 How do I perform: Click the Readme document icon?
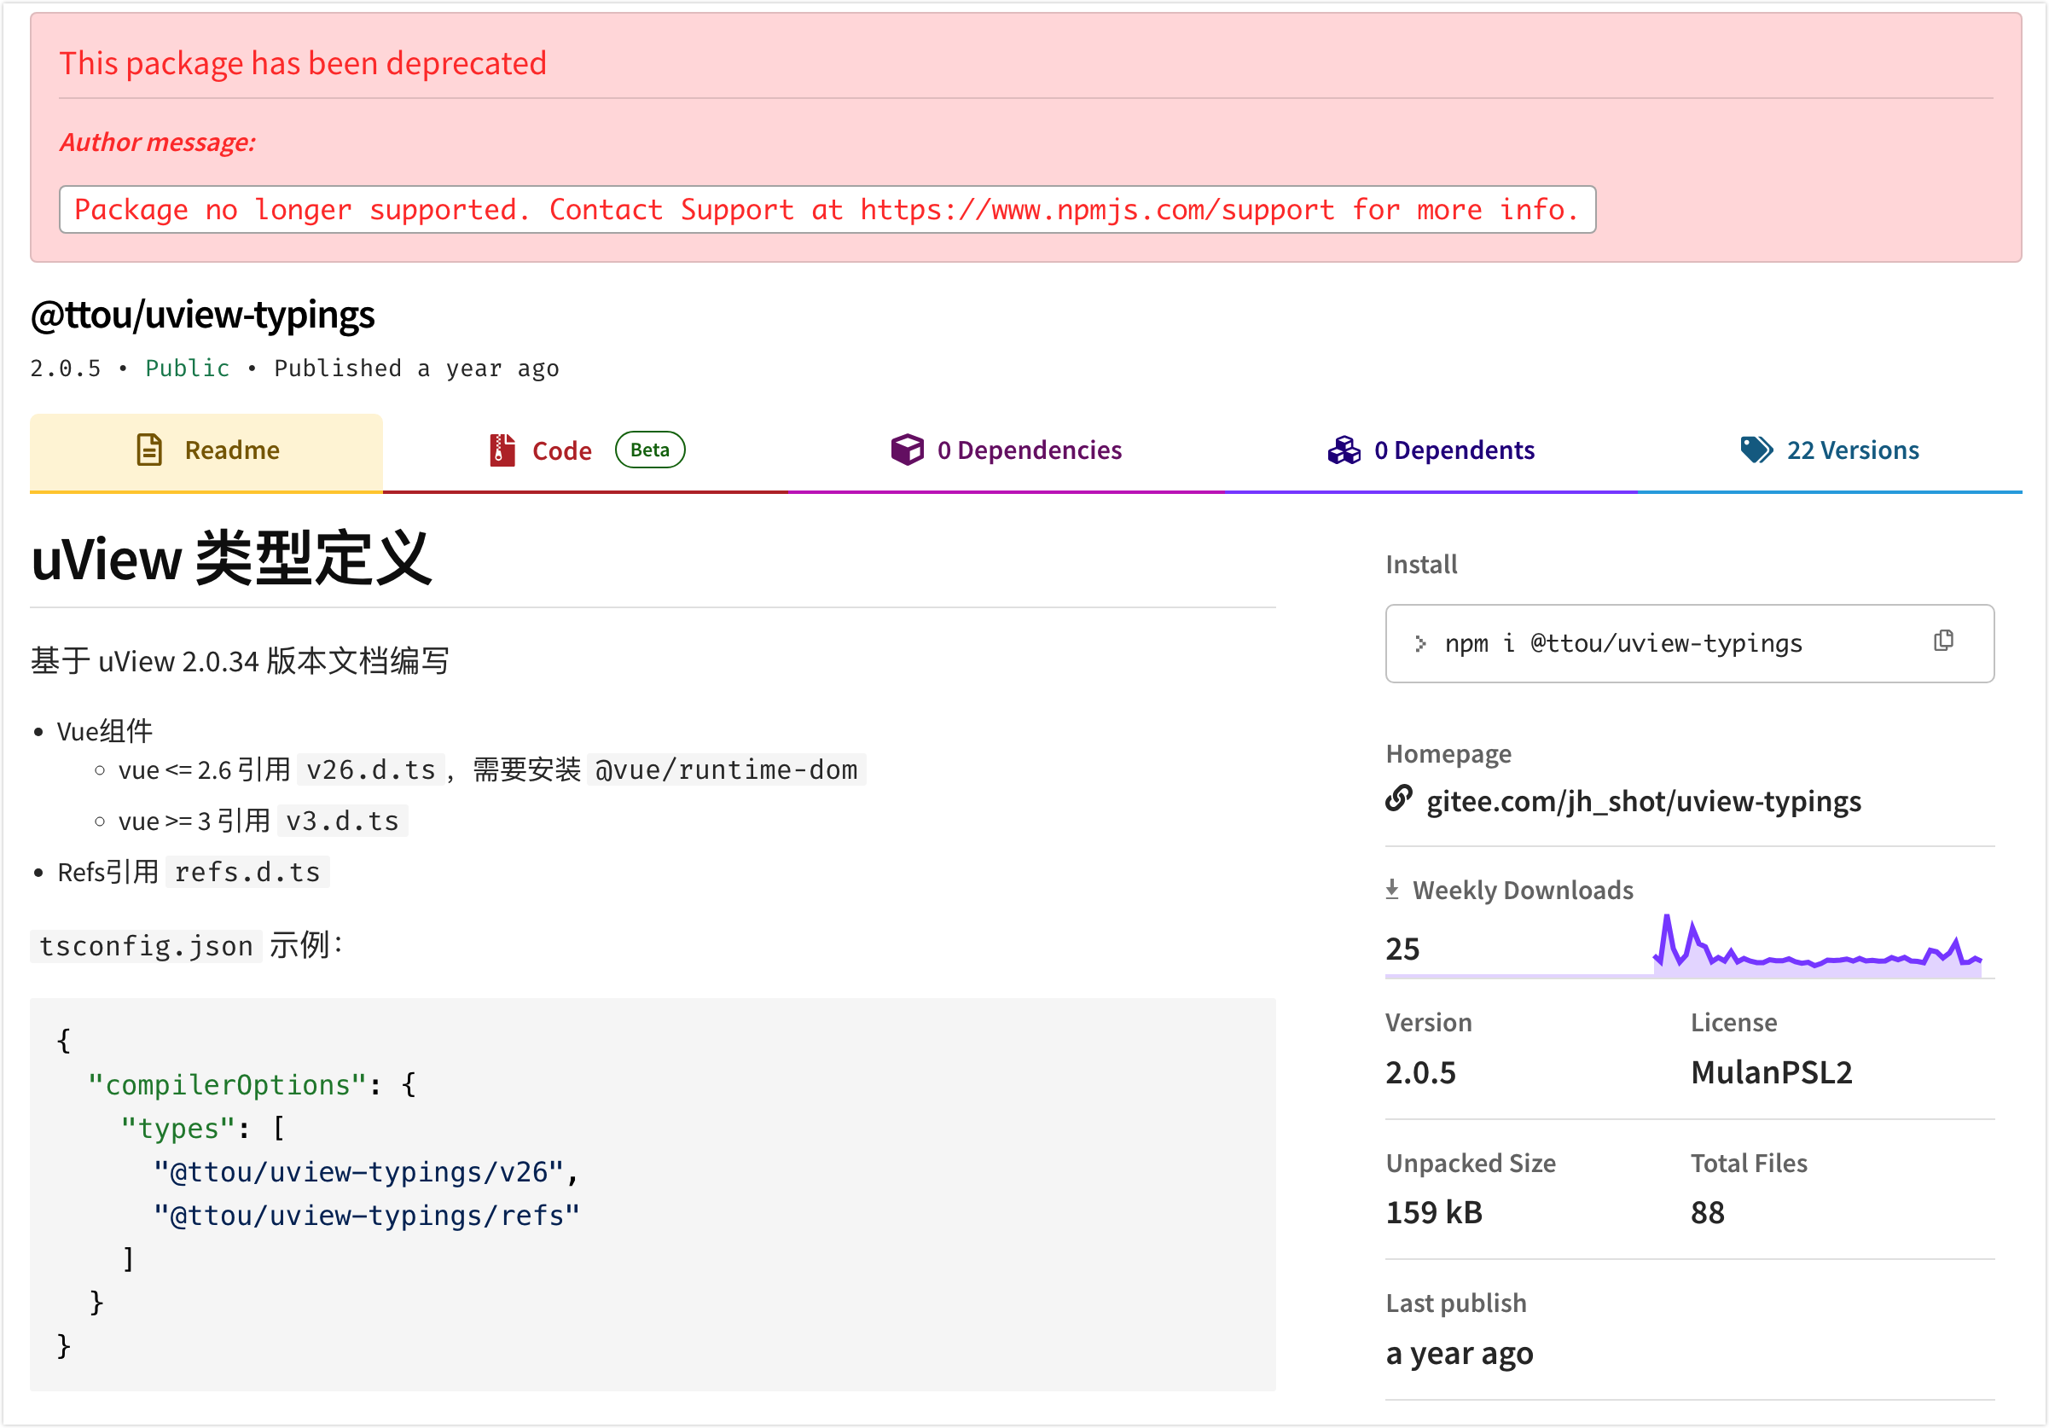tap(149, 450)
